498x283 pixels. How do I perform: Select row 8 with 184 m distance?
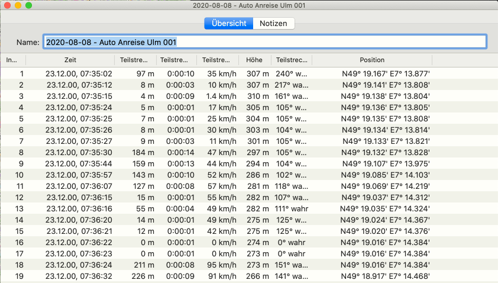point(141,152)
